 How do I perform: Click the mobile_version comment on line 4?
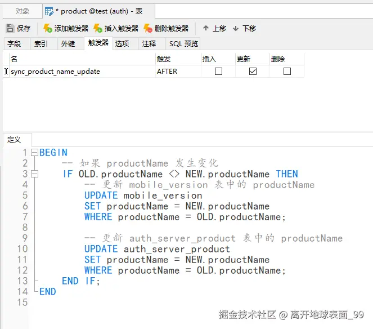click(200, 185)
